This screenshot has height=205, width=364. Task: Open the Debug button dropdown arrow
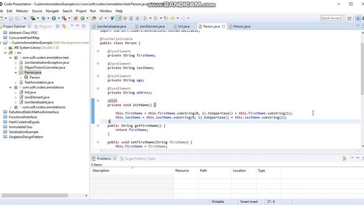[x=48, y=18]
